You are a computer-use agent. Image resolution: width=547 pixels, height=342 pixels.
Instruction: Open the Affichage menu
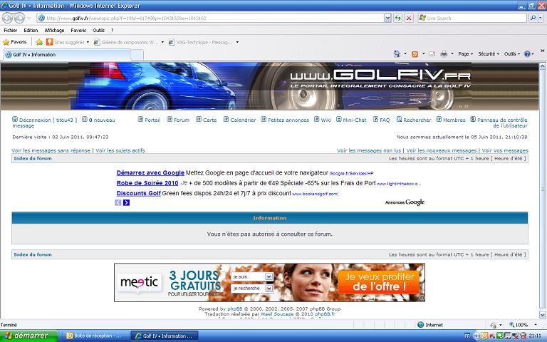click(54, 31)
